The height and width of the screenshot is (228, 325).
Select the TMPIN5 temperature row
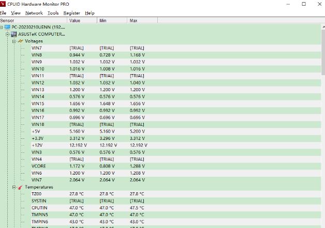tap(176, 215)
